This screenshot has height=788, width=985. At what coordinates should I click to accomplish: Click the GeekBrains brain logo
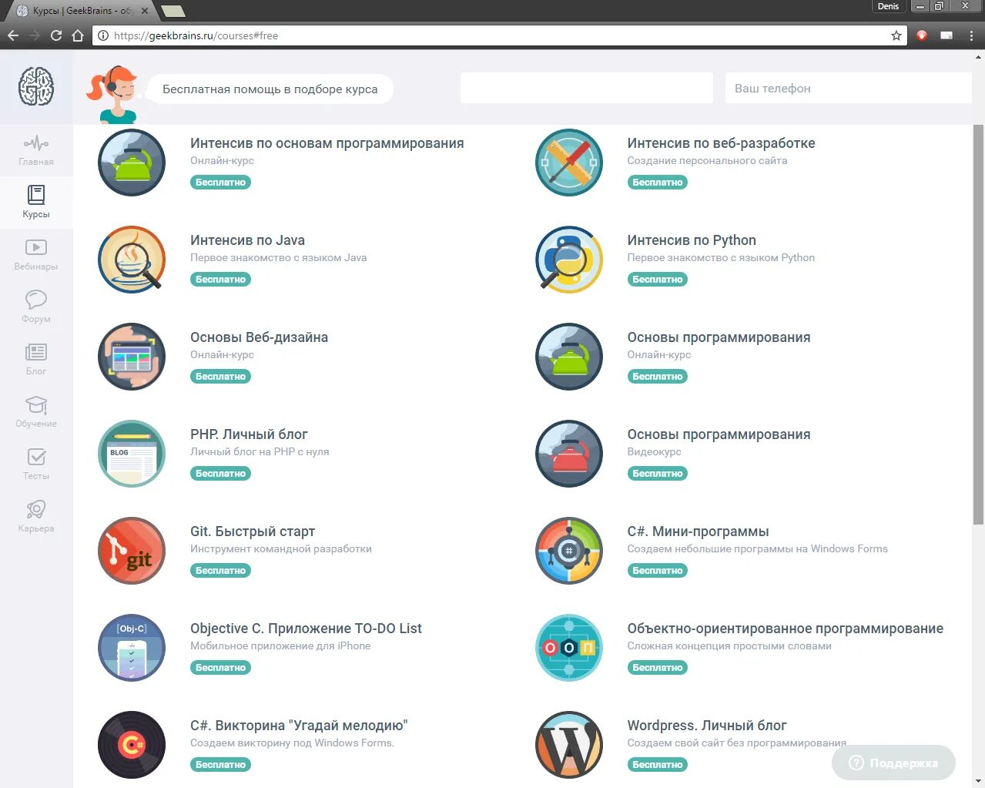coord(36,86)
